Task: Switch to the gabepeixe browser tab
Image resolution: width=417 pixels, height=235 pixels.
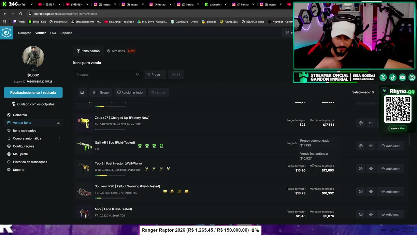Action: point(215,5)
